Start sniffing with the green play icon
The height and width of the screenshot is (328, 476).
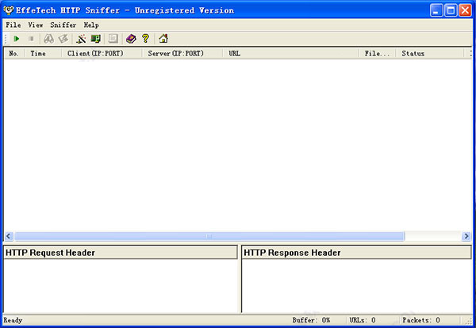tap(17, 39)
